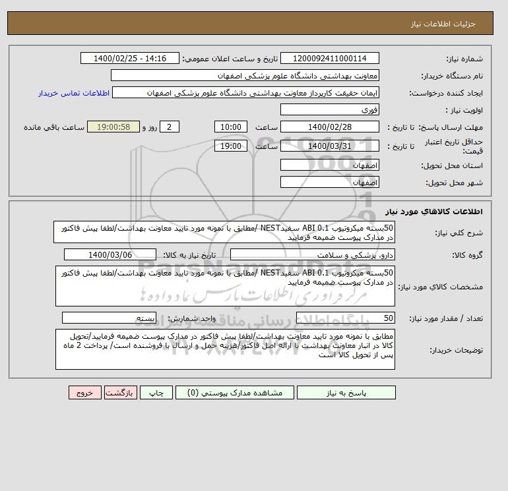Click the remaining days field showing 2
Image resolution: width=508 pixels, height=491 pixels.
[x=170, y=127]
